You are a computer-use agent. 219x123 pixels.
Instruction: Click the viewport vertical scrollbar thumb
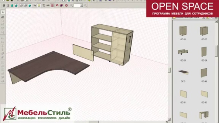pos(169,70)
